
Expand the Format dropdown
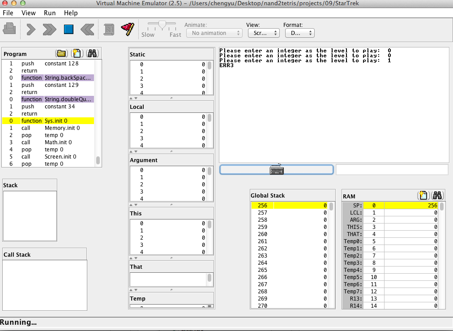tap(299, 33)
